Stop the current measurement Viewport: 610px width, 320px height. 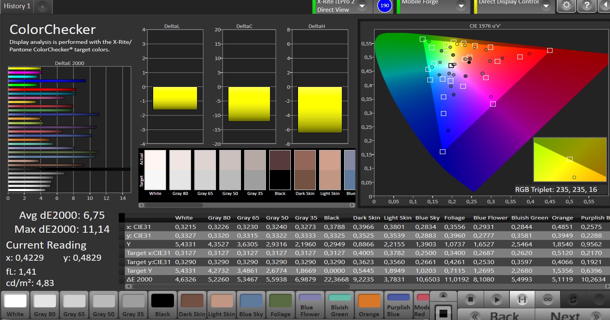pyautogui.click(x=470, y=300)
